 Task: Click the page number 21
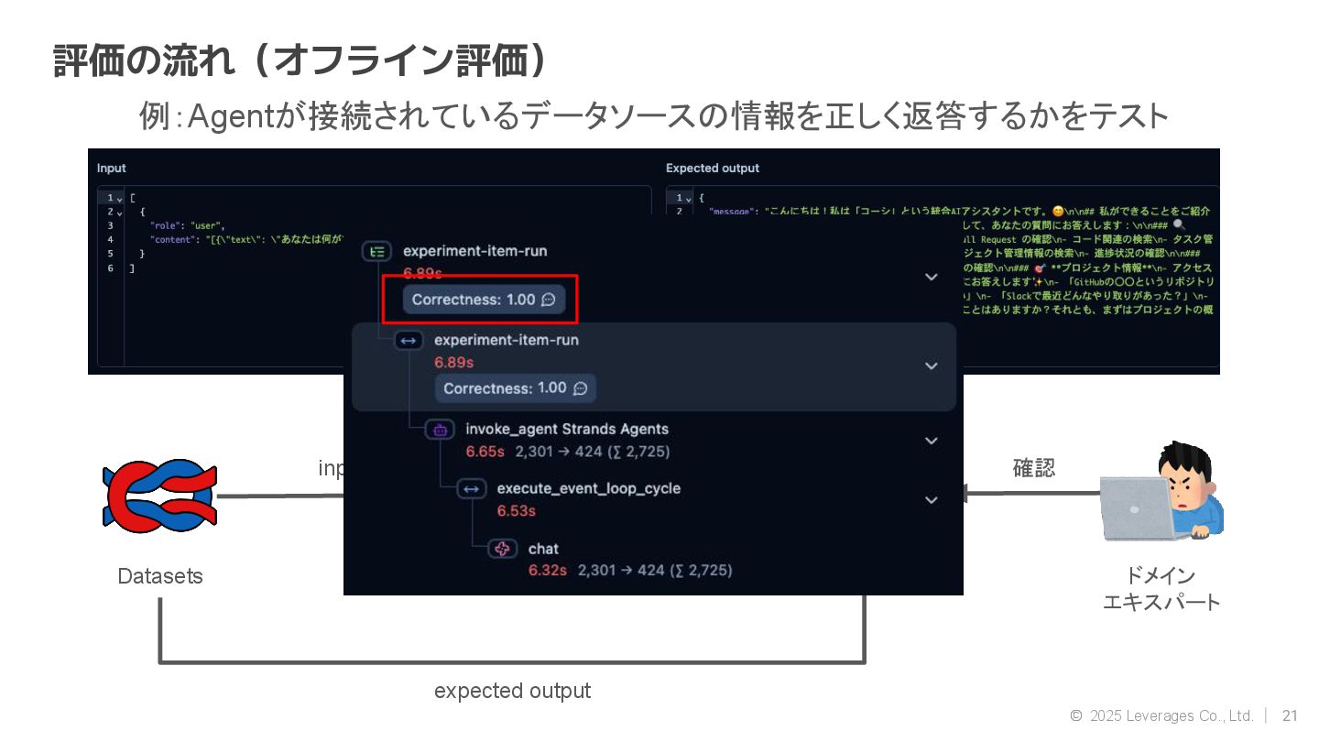(1290, 716)
